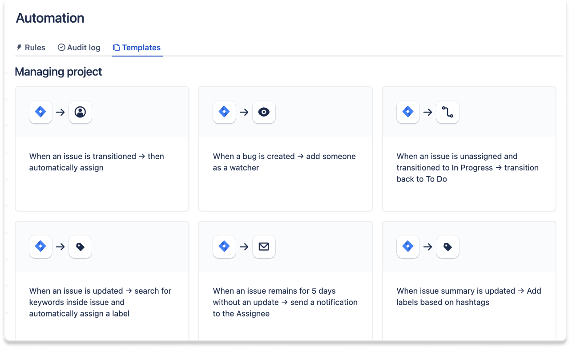Click the envelope notification icon in reminder template

[264, 247]
